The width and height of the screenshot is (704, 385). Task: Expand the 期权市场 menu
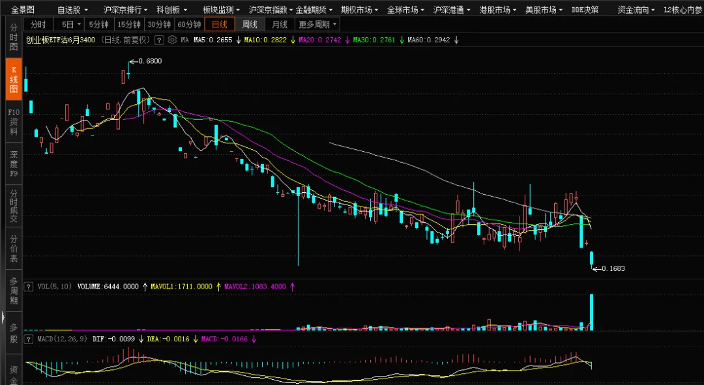[x=359, y=9]
